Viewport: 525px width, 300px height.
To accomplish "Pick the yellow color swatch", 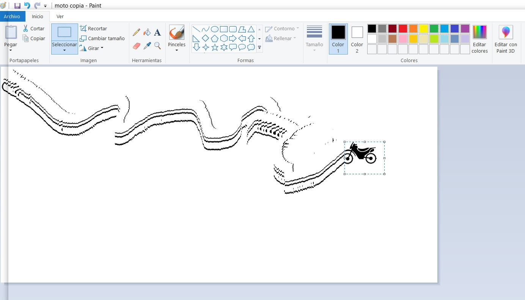I will pyautogui.click(x=423, y=28).
